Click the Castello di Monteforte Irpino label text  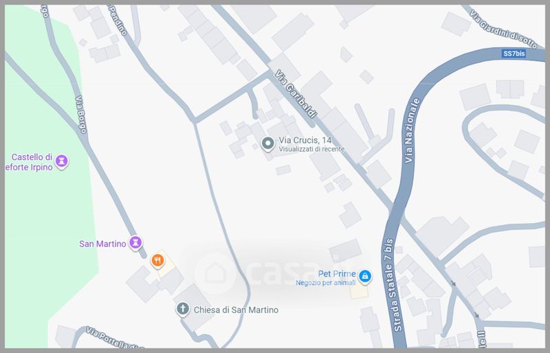pyautogui.click(x=29, y=162)
